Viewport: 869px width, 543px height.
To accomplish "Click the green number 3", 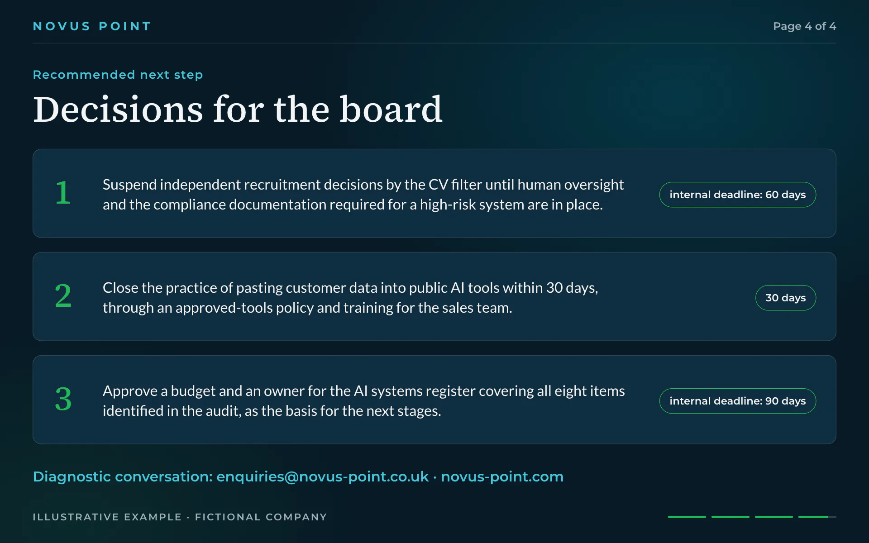I will 63,399.
